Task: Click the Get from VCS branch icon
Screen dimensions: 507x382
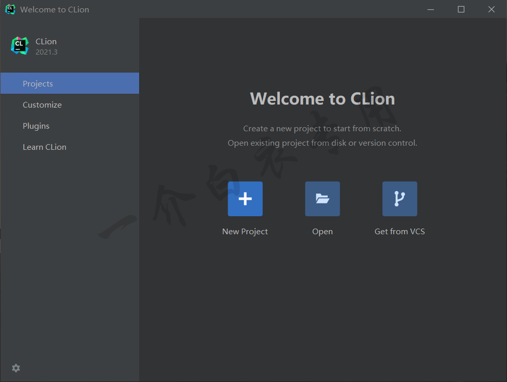Action: 400,199
